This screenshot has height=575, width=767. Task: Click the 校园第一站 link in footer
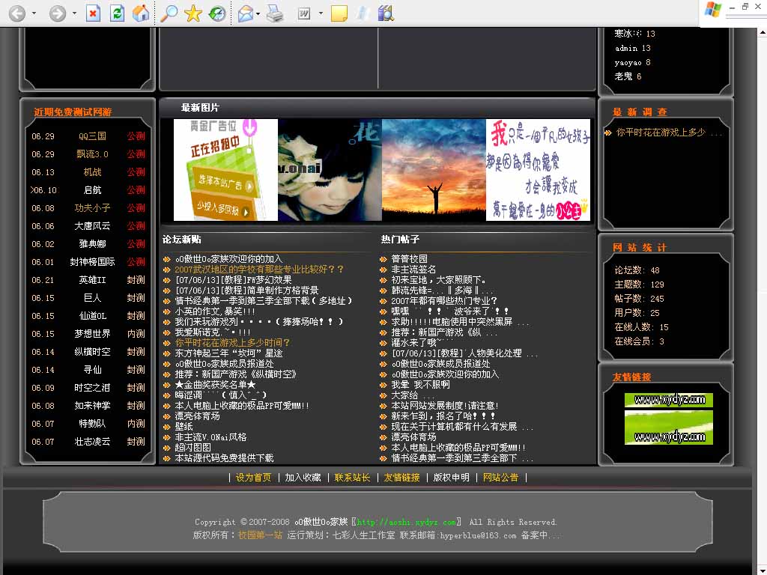[260, 535]
